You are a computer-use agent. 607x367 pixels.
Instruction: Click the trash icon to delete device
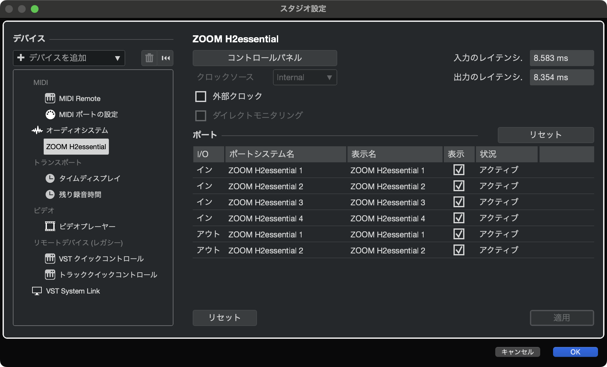coord(149,58)
